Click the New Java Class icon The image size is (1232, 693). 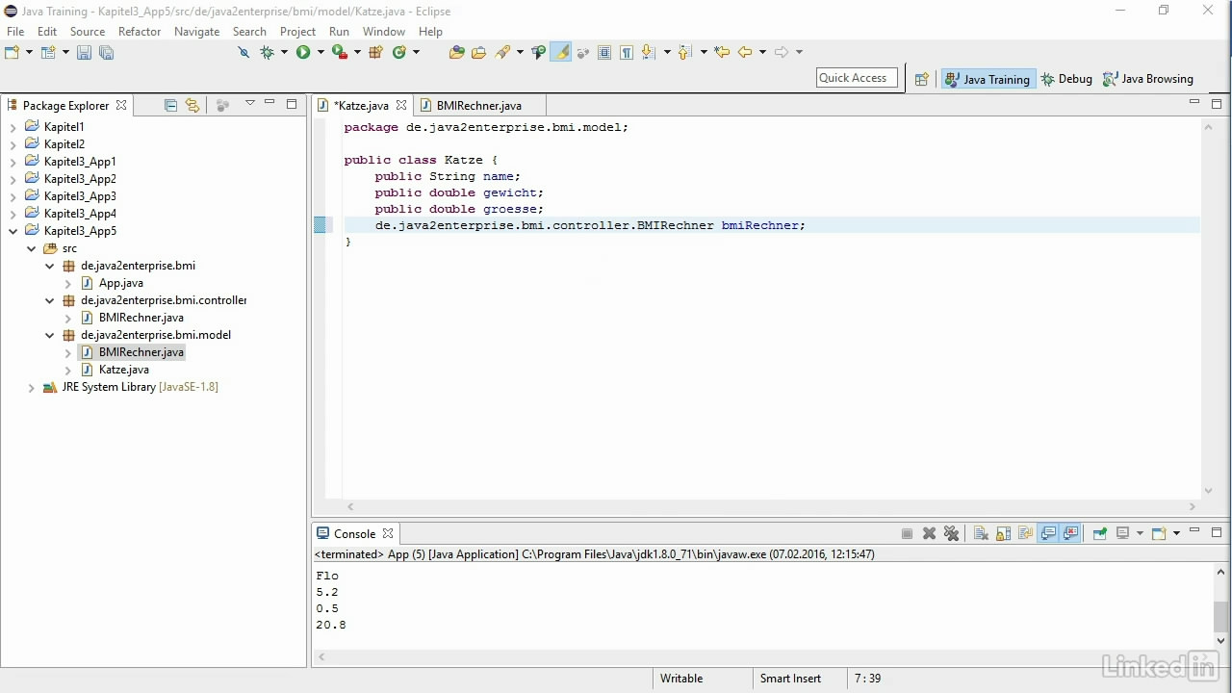click(399, 52)
